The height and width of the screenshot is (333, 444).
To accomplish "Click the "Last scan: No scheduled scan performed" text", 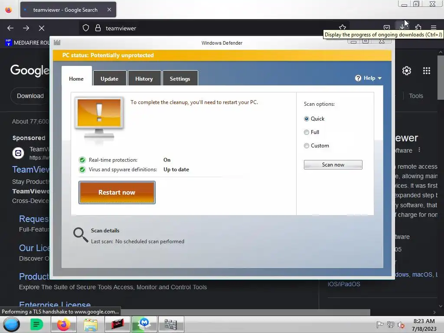I will pyautogui.click(x=137, y=242).
